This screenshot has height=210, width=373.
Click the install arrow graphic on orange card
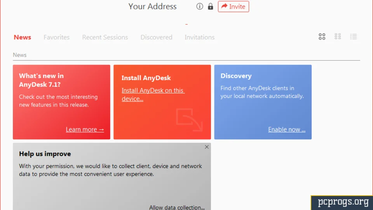(189, 120)
